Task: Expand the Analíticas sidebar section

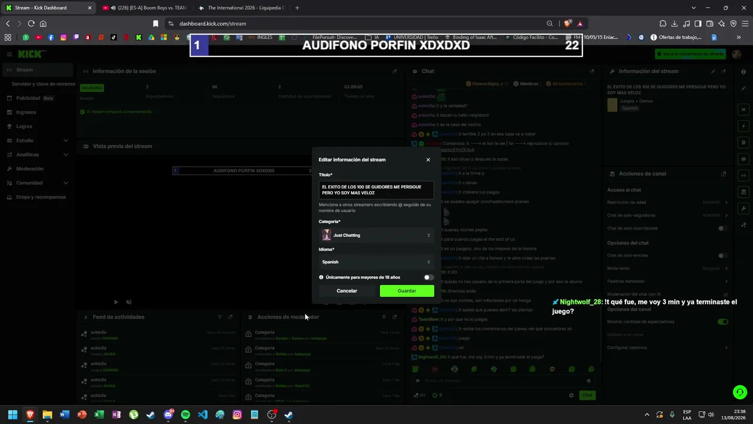Action: pos(38,154)
